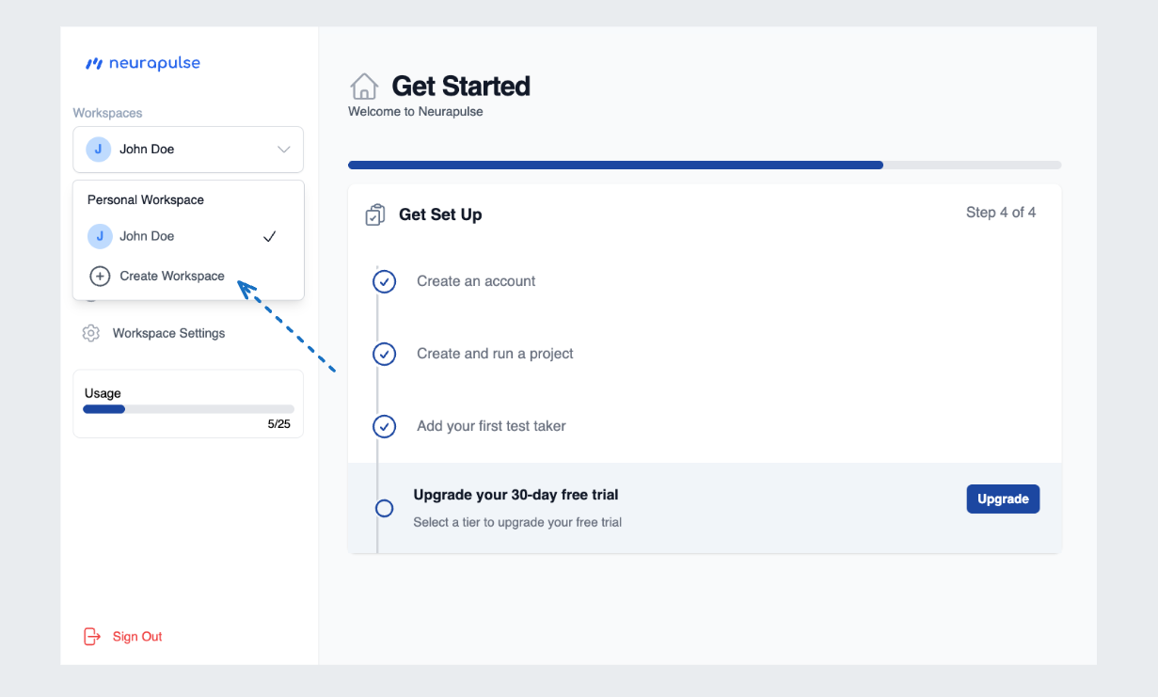The image size is (1158, 697).
Task: Click the Usage progress bar
Action: pos(187,408)
